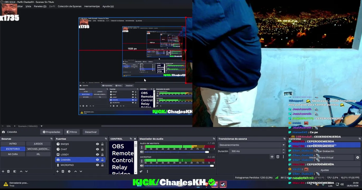Image resolution: width=362 pixels, height=190 pixels.
Task: Mute MICROFNO speaker icon in mixer
Action: click(x=142, y=166)
